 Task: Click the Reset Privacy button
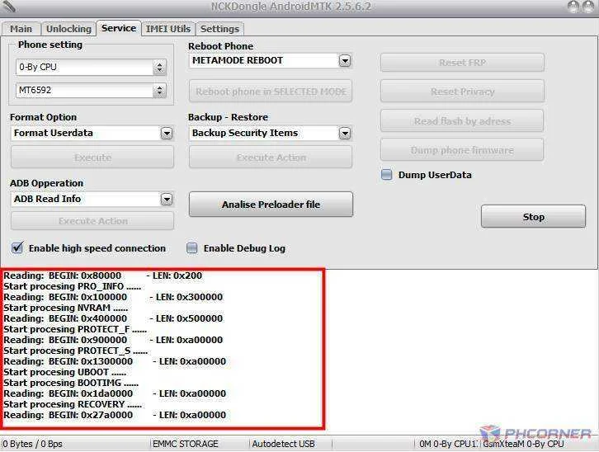point(462,92)
